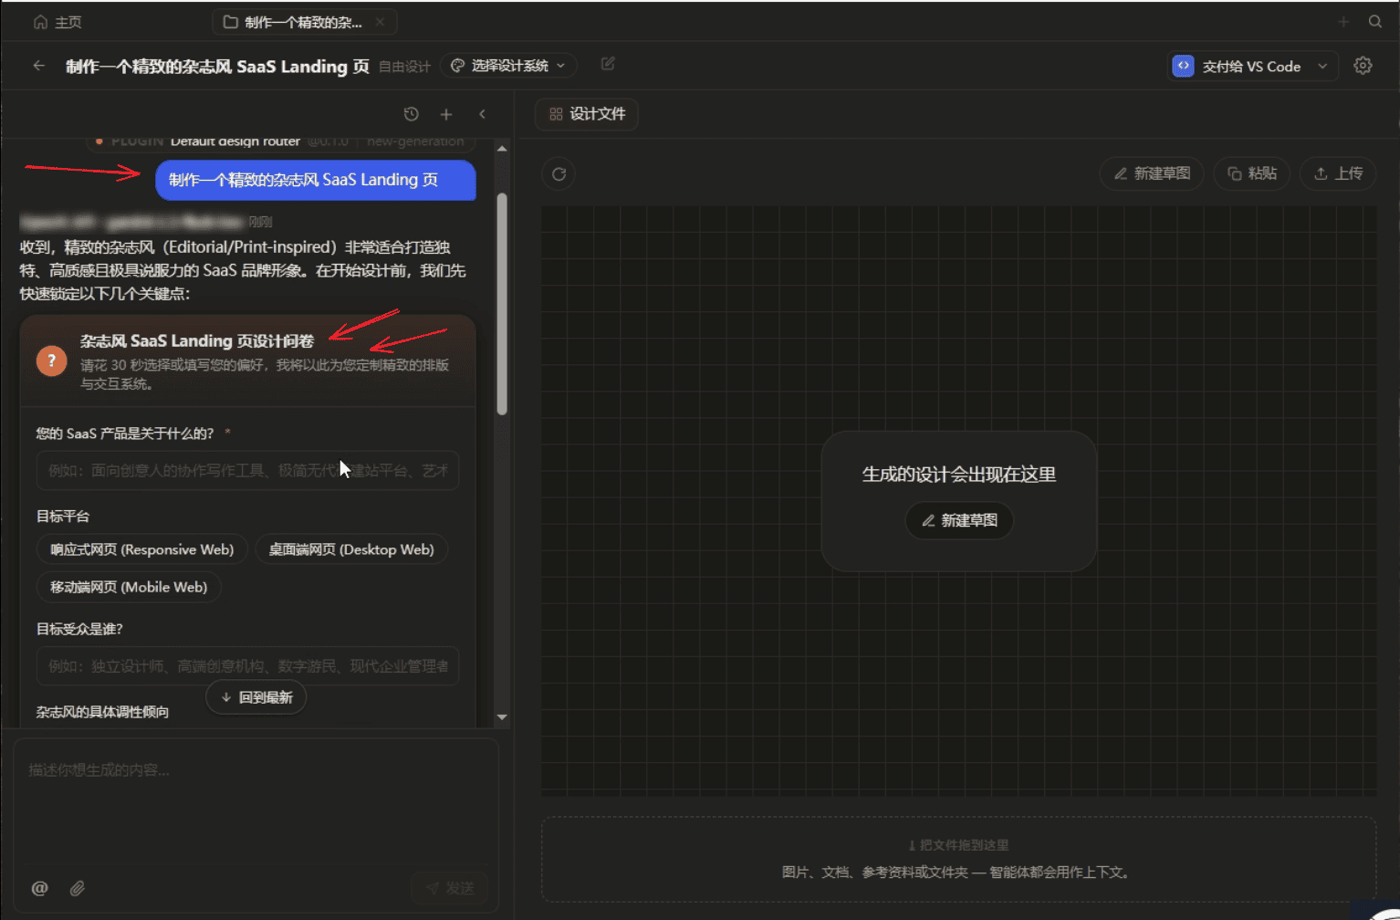
Task: Click the chat scrollbar thumb
Action: pos(502,305)
